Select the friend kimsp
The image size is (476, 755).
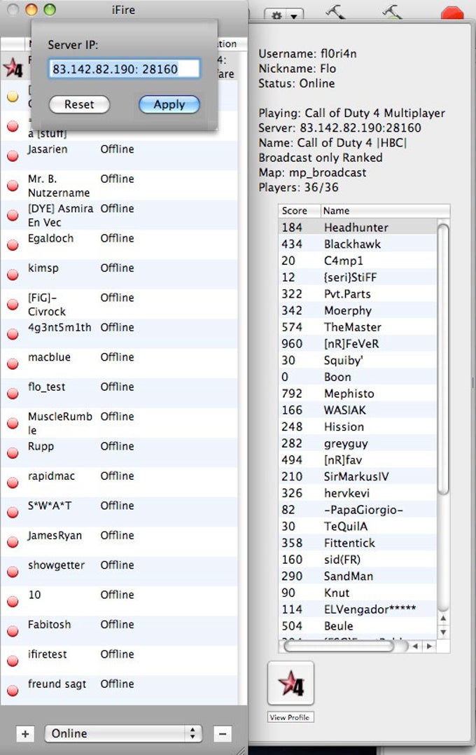coord(119,275)
